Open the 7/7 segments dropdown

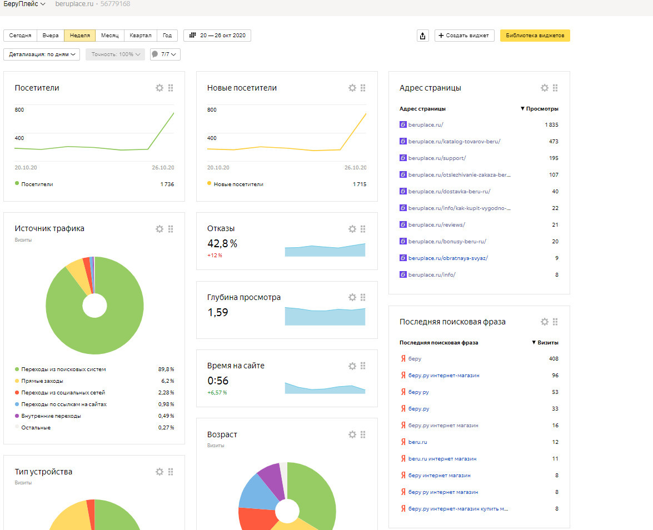click(x=165, y=54)
